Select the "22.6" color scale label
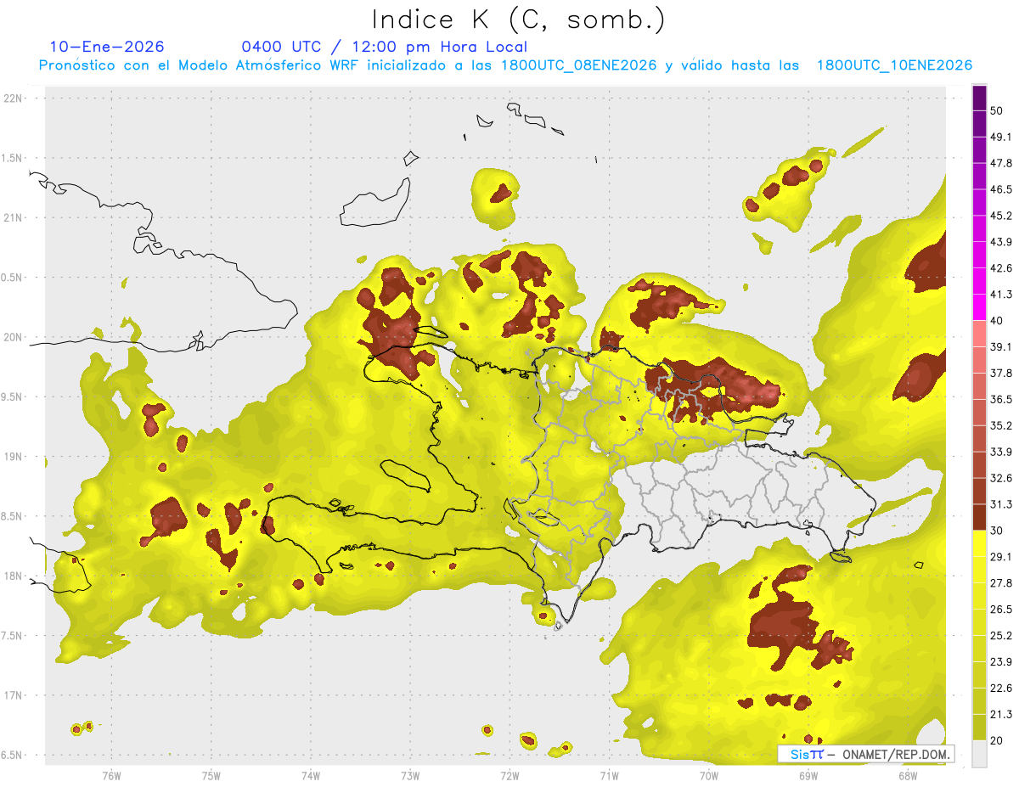 (1002, 688)
